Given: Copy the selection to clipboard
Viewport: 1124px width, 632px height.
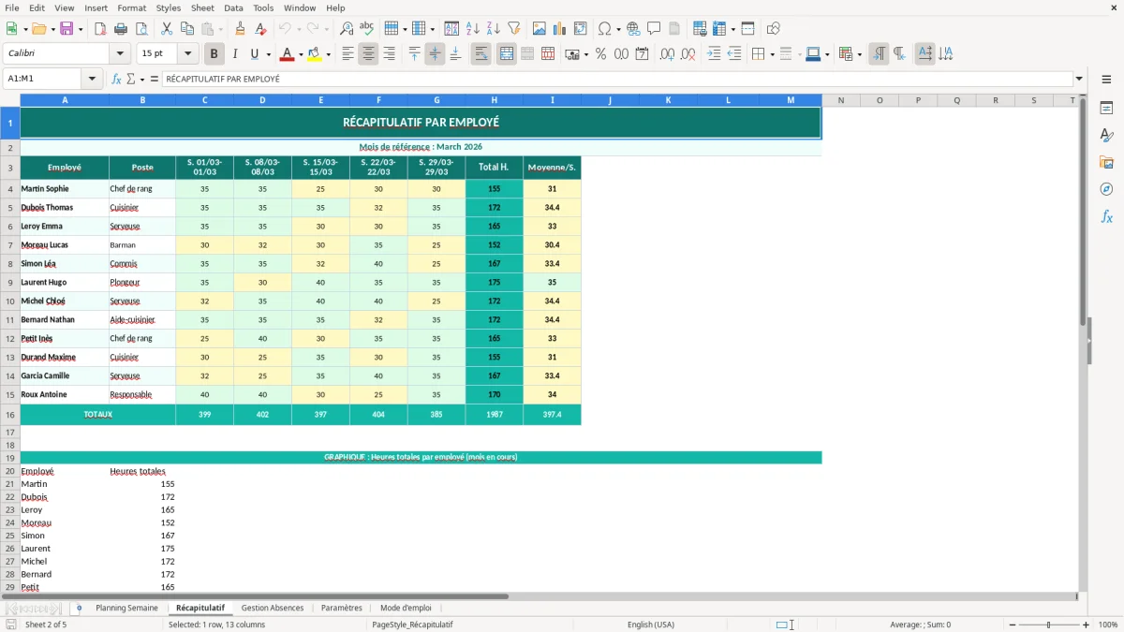Looking at the screenshot, I should (x=187, y=29).
